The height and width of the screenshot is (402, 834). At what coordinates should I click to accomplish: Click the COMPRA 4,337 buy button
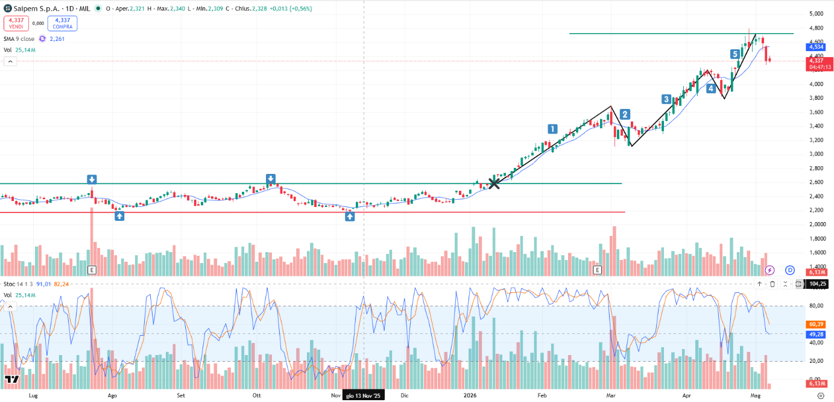tap(62, 23)
